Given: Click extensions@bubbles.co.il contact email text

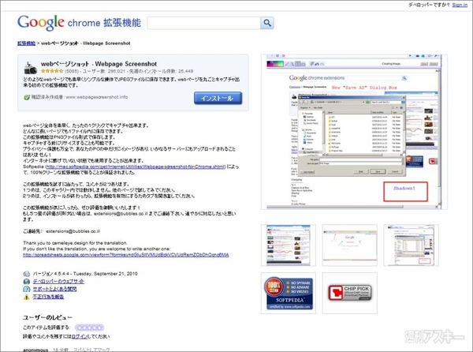Looking at the screenshot, I should 73,231.
